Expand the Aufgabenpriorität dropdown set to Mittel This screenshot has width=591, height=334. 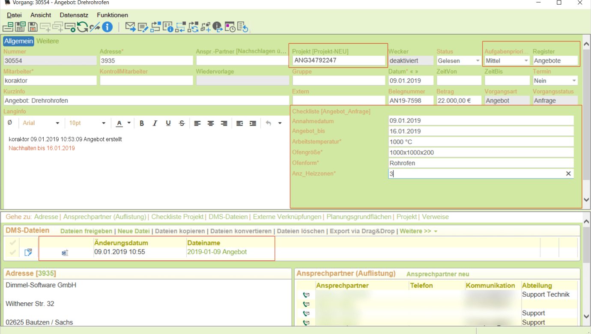point(526,61)
